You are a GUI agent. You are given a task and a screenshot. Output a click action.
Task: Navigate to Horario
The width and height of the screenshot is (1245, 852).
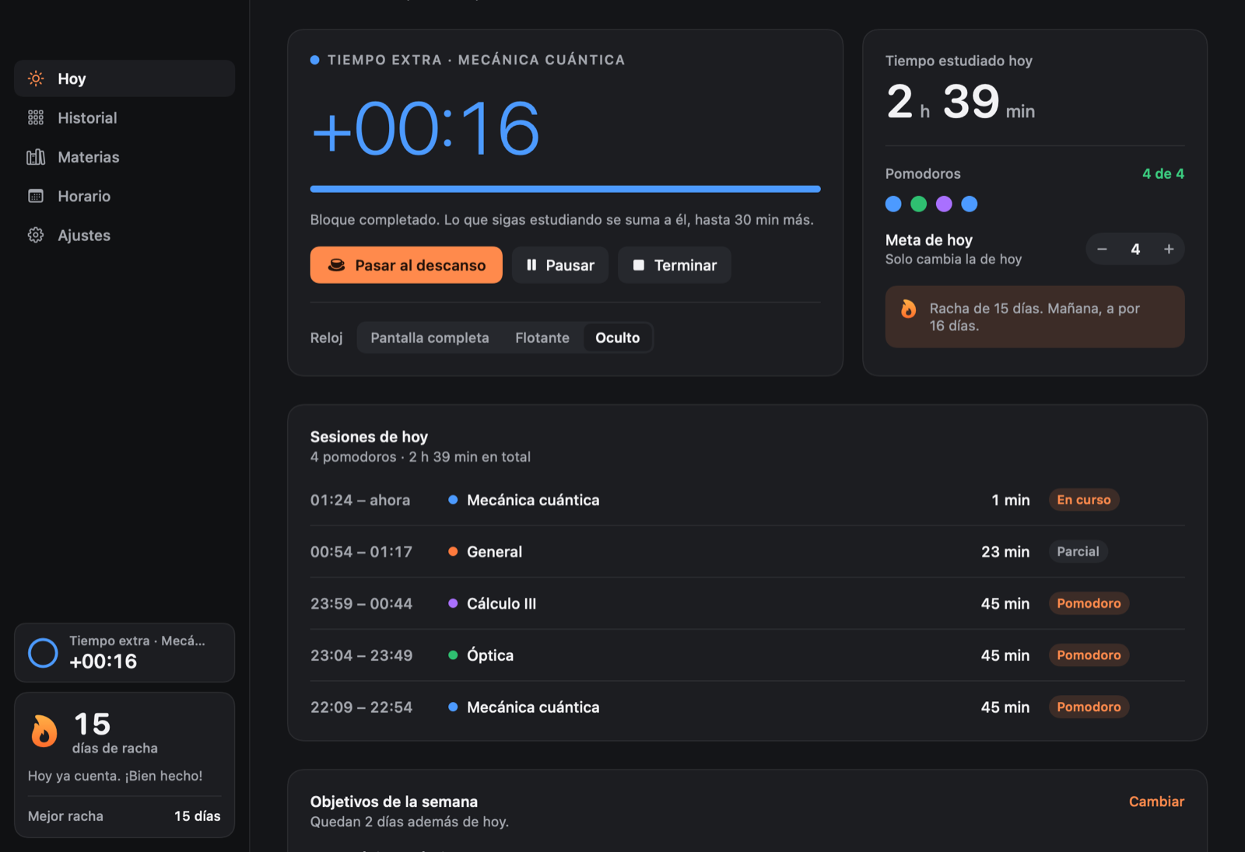coord(124,196)
